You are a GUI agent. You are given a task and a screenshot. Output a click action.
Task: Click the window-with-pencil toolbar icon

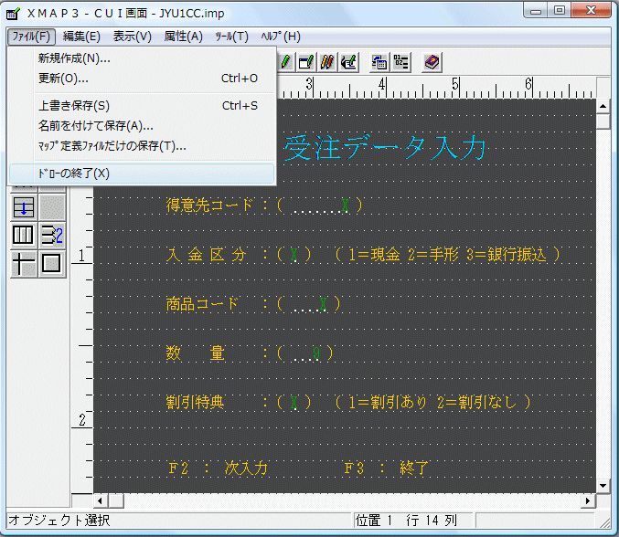[306, 62]
